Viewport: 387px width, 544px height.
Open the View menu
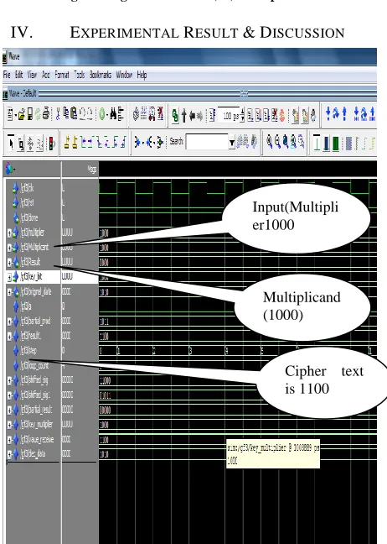point(32,75)
